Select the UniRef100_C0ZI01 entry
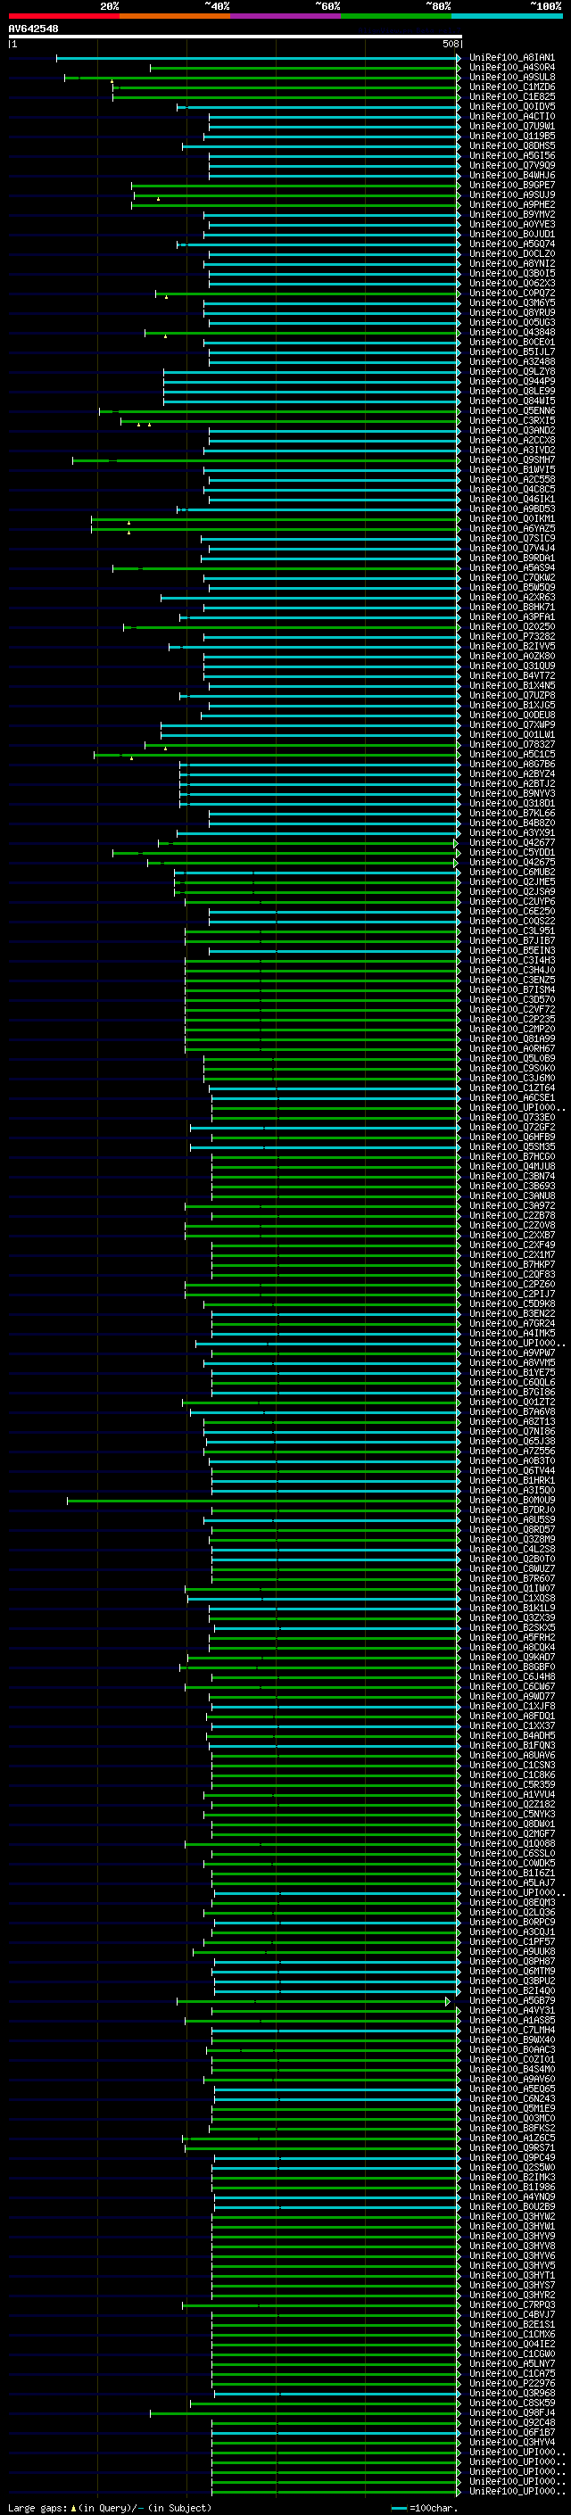This screenshot has height=2515, width=571. pos(512,2059)
